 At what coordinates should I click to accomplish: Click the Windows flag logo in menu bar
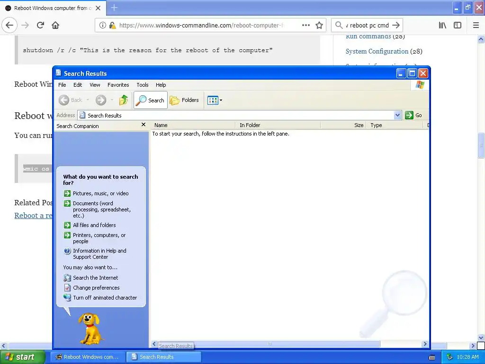(x=420, y=84)
